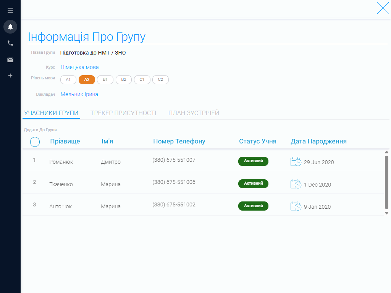
Task: Toggle the select-all circle checkbox
Action: coord(35,142)
